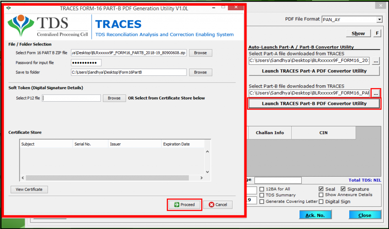Screen dimensions: 389x229
Task: Launch TRACES Part-B PDF Convertor Utility
Action: (x=314, y=104)
